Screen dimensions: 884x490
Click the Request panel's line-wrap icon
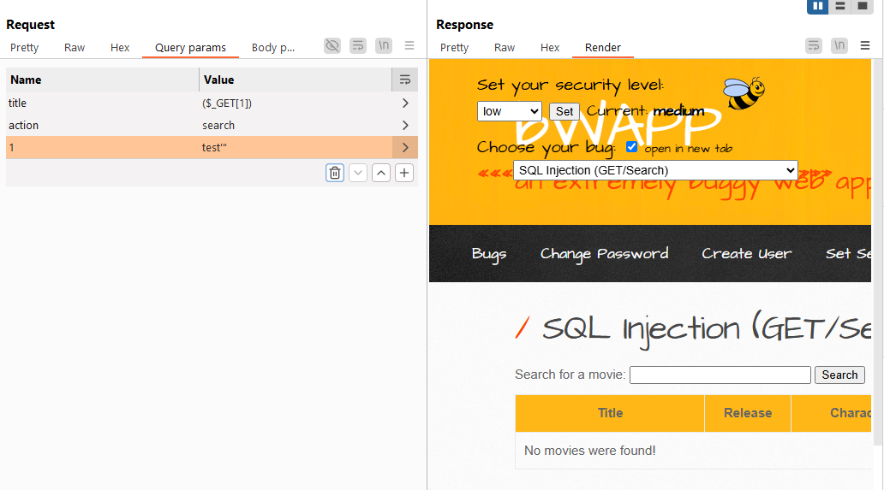click(x=358, y=46)
